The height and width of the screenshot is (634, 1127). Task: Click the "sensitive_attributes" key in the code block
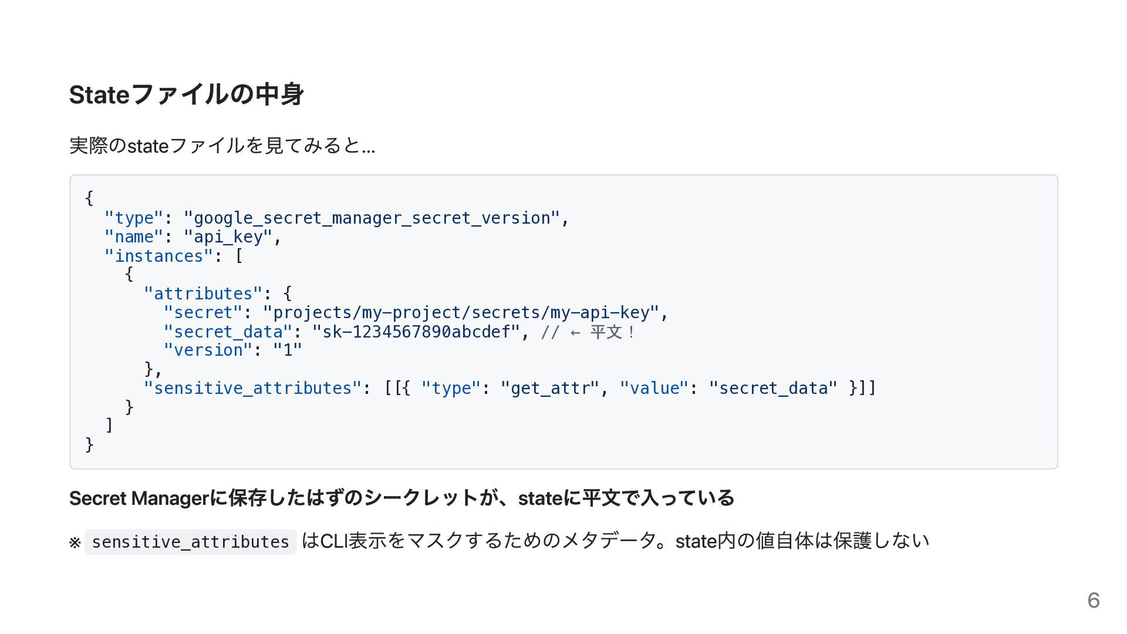coord(252,389)
